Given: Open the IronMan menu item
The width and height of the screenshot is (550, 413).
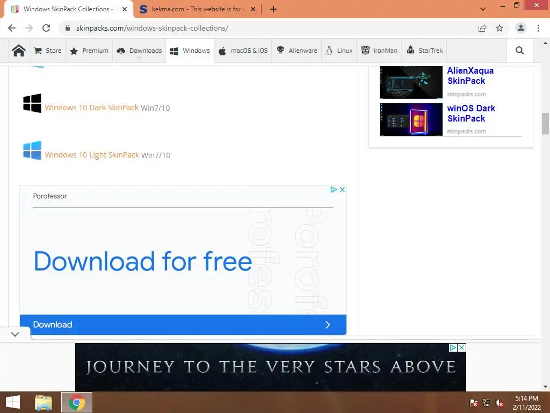Looking at the screenshot, I should click(379, 51).
